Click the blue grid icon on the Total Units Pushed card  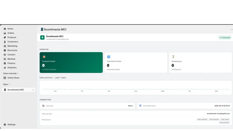pos(109,57)
